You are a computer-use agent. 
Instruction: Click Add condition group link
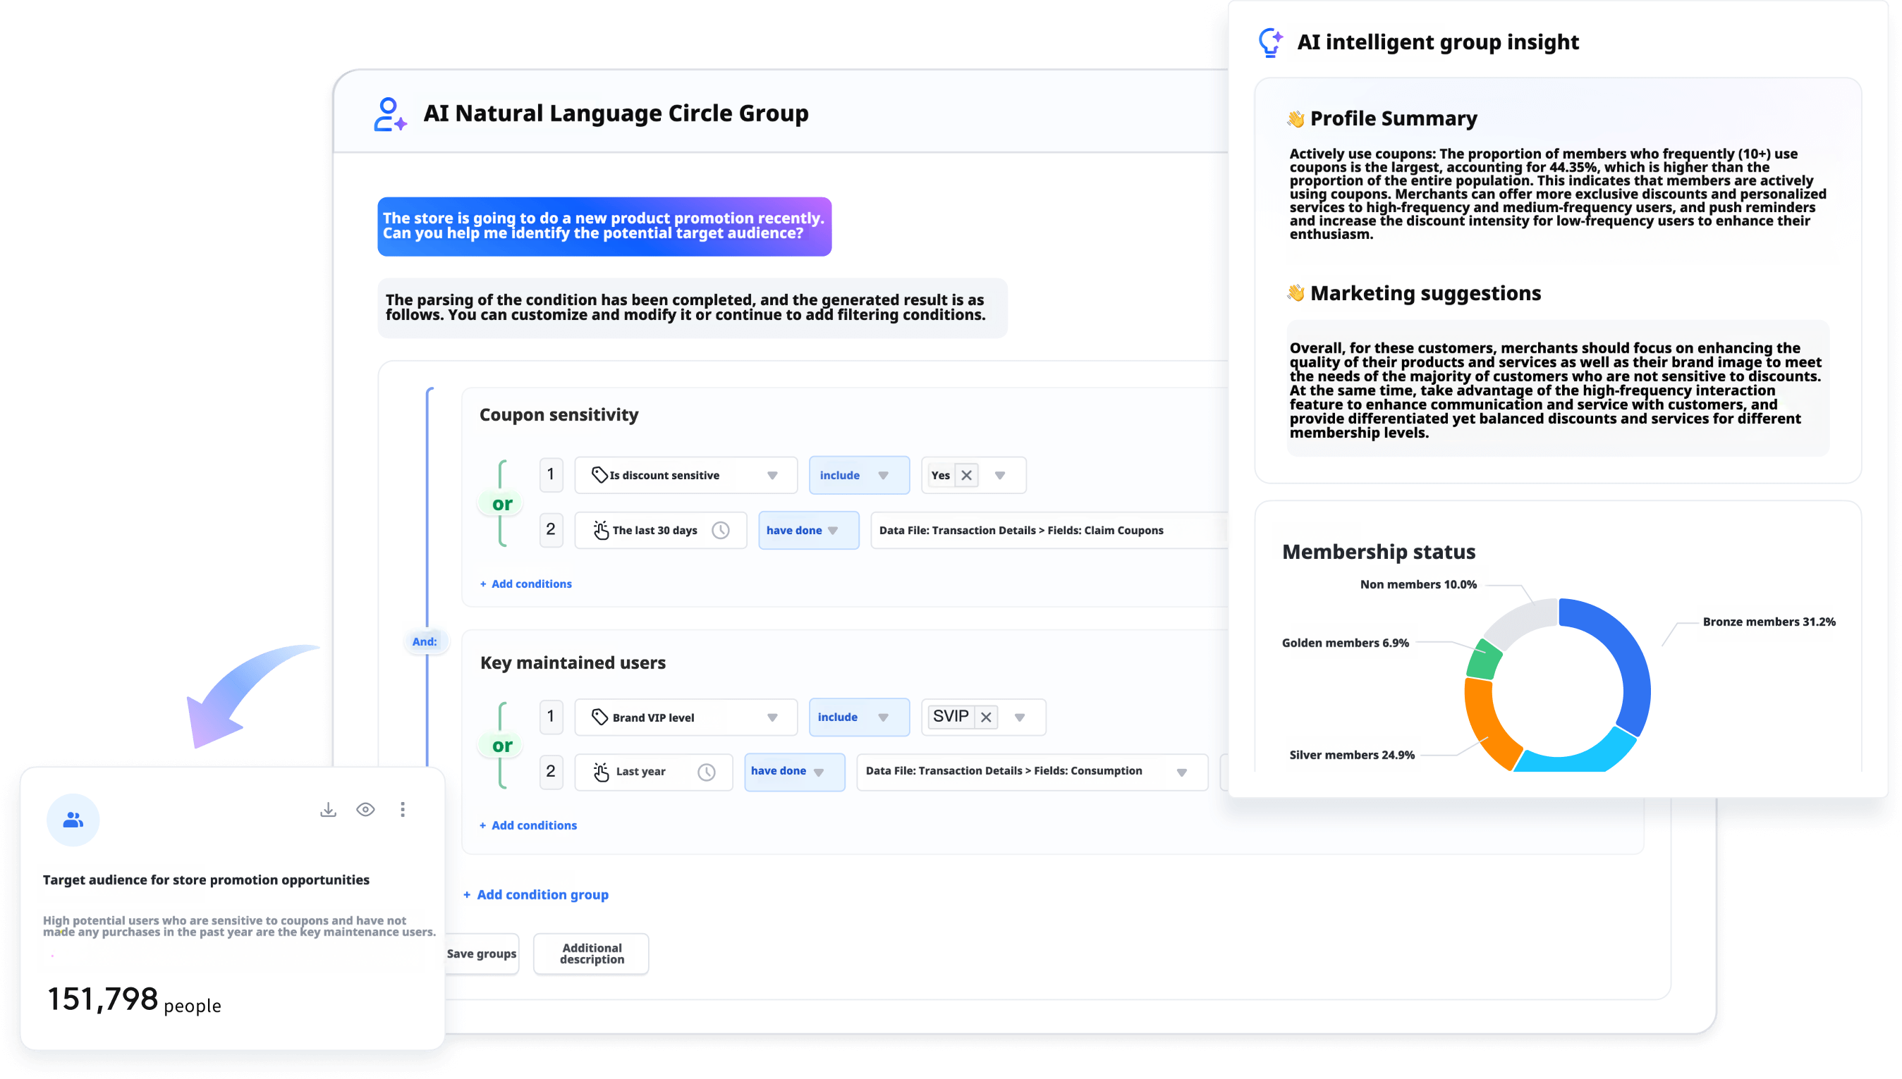click(x=535, y=894)
